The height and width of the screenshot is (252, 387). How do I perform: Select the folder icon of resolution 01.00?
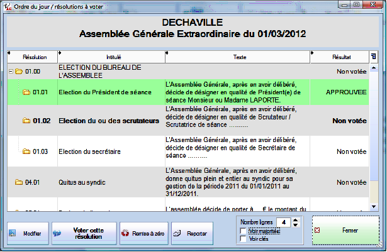[x=19, y=72]
